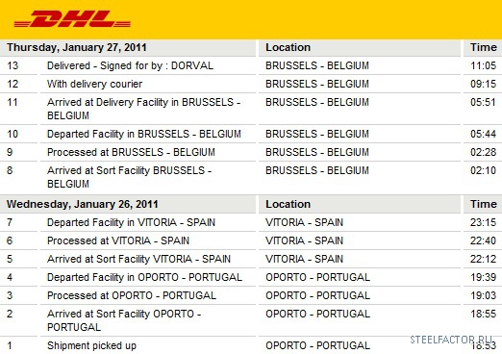The image size is (502, 354).
Task: Click Departed Facility in BRUSSELS - BELGIUM entry
Action: tap(144, 134)
